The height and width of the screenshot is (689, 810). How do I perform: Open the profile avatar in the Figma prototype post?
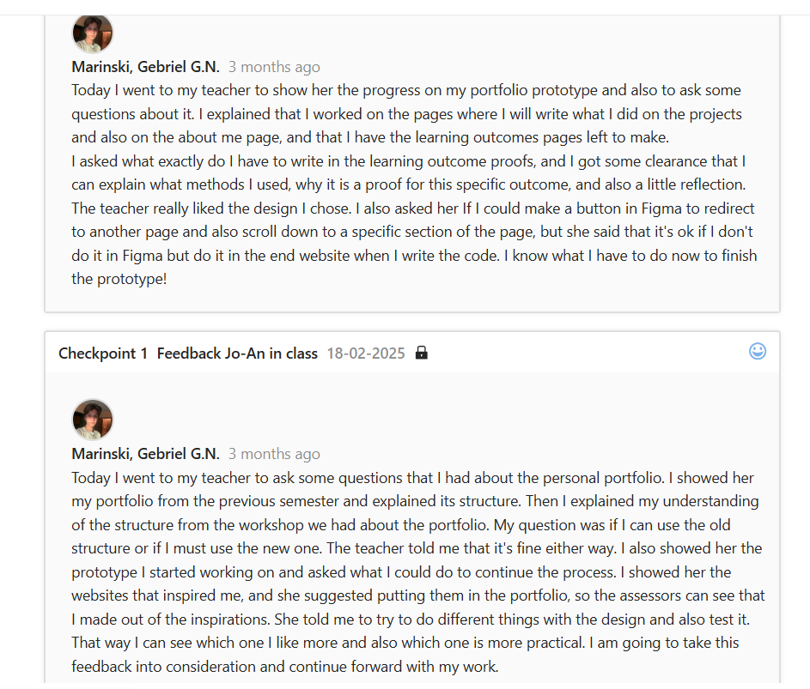click(x=93, y=34)
